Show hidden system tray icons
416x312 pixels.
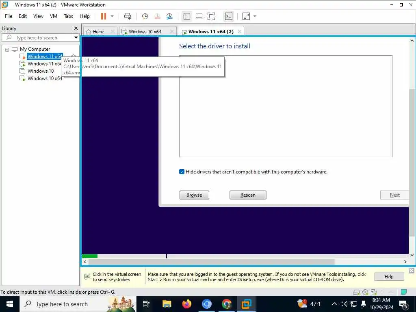point(334,304)
